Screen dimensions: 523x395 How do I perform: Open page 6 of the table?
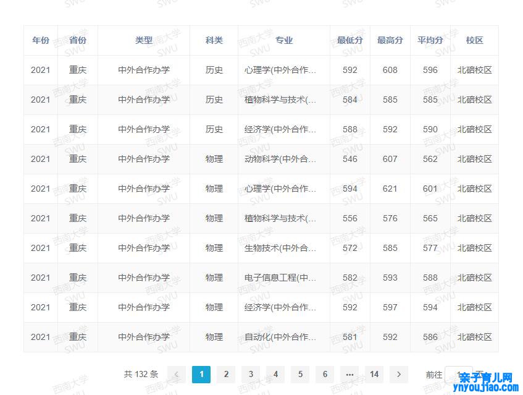[325, 374]
